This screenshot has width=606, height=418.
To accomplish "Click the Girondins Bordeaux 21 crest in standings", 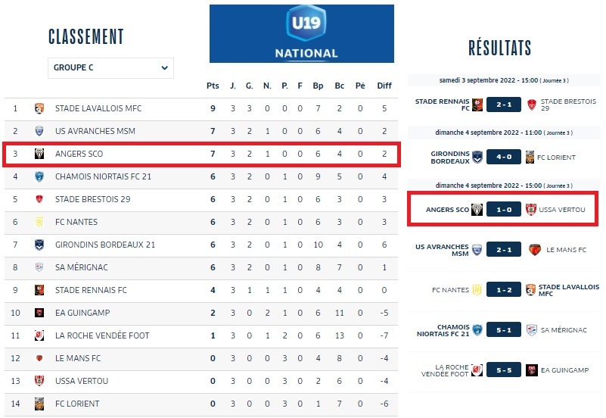I will tap(39, 245).
